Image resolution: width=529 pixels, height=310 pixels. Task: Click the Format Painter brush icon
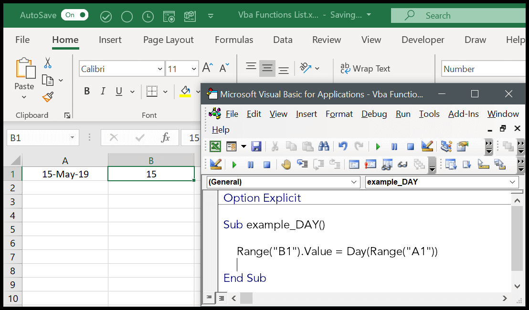click(48, 97)
